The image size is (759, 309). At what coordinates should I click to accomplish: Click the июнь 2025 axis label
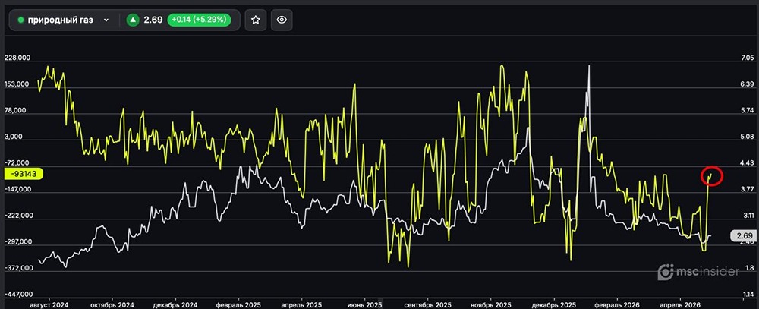click(x=364, y=304)
